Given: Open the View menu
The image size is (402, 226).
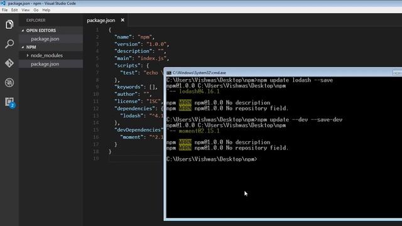Looking at the screenshot, I should click(x=26, y=10).
